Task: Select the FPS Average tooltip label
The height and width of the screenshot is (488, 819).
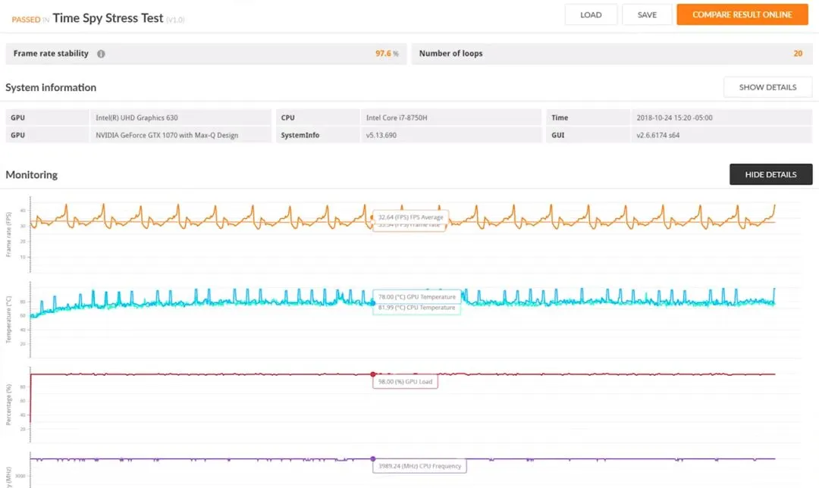Action: 410,217
